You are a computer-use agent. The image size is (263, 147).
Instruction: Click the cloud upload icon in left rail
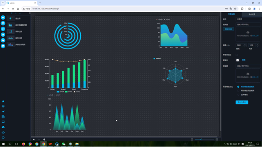[x=3, y=127]
